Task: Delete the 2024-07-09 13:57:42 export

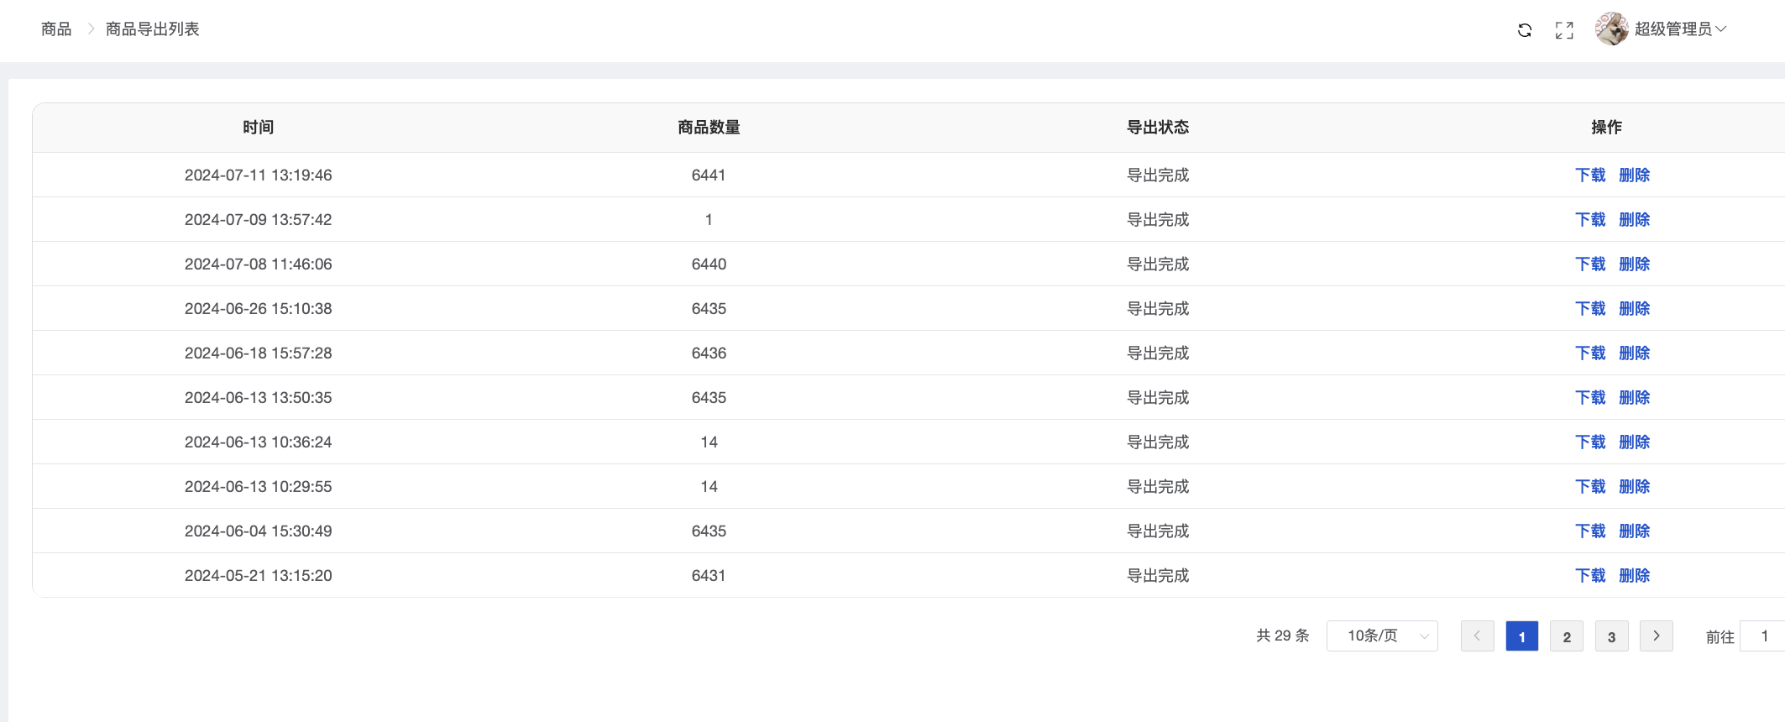Action: click(1634, 219)
